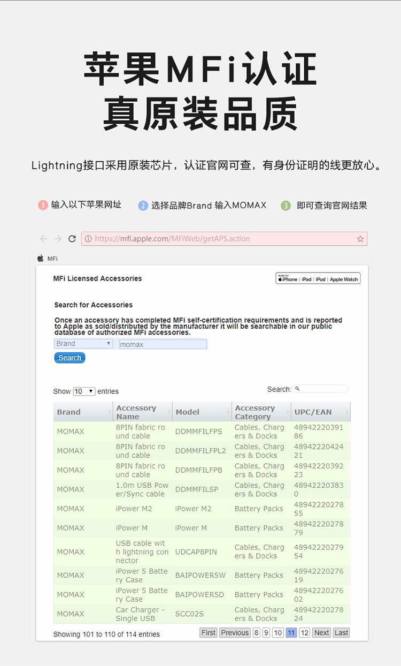Open results page 10
This screenshot has height=666, width=401.
point(278,633)
